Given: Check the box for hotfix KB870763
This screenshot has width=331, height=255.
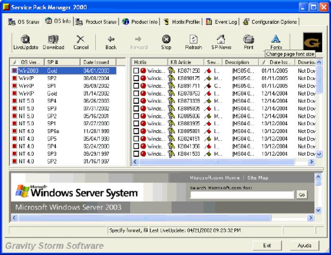Looking at the screenshot, I should pyautogui.click(x=136, y=93).
